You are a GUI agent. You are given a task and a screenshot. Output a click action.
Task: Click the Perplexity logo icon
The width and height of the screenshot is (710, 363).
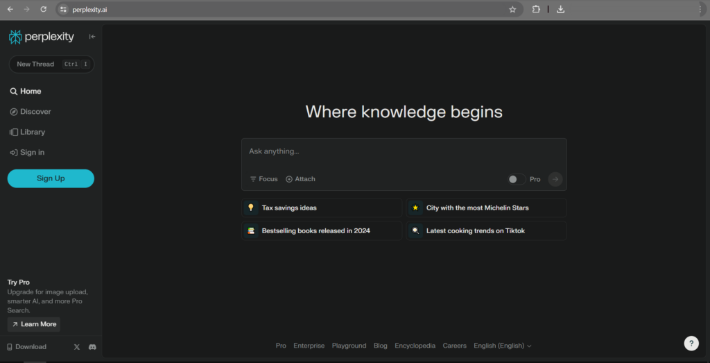pos(15,37)
